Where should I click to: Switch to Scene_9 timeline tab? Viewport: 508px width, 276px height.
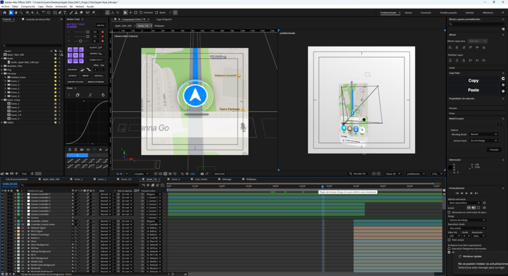point(175,179)
